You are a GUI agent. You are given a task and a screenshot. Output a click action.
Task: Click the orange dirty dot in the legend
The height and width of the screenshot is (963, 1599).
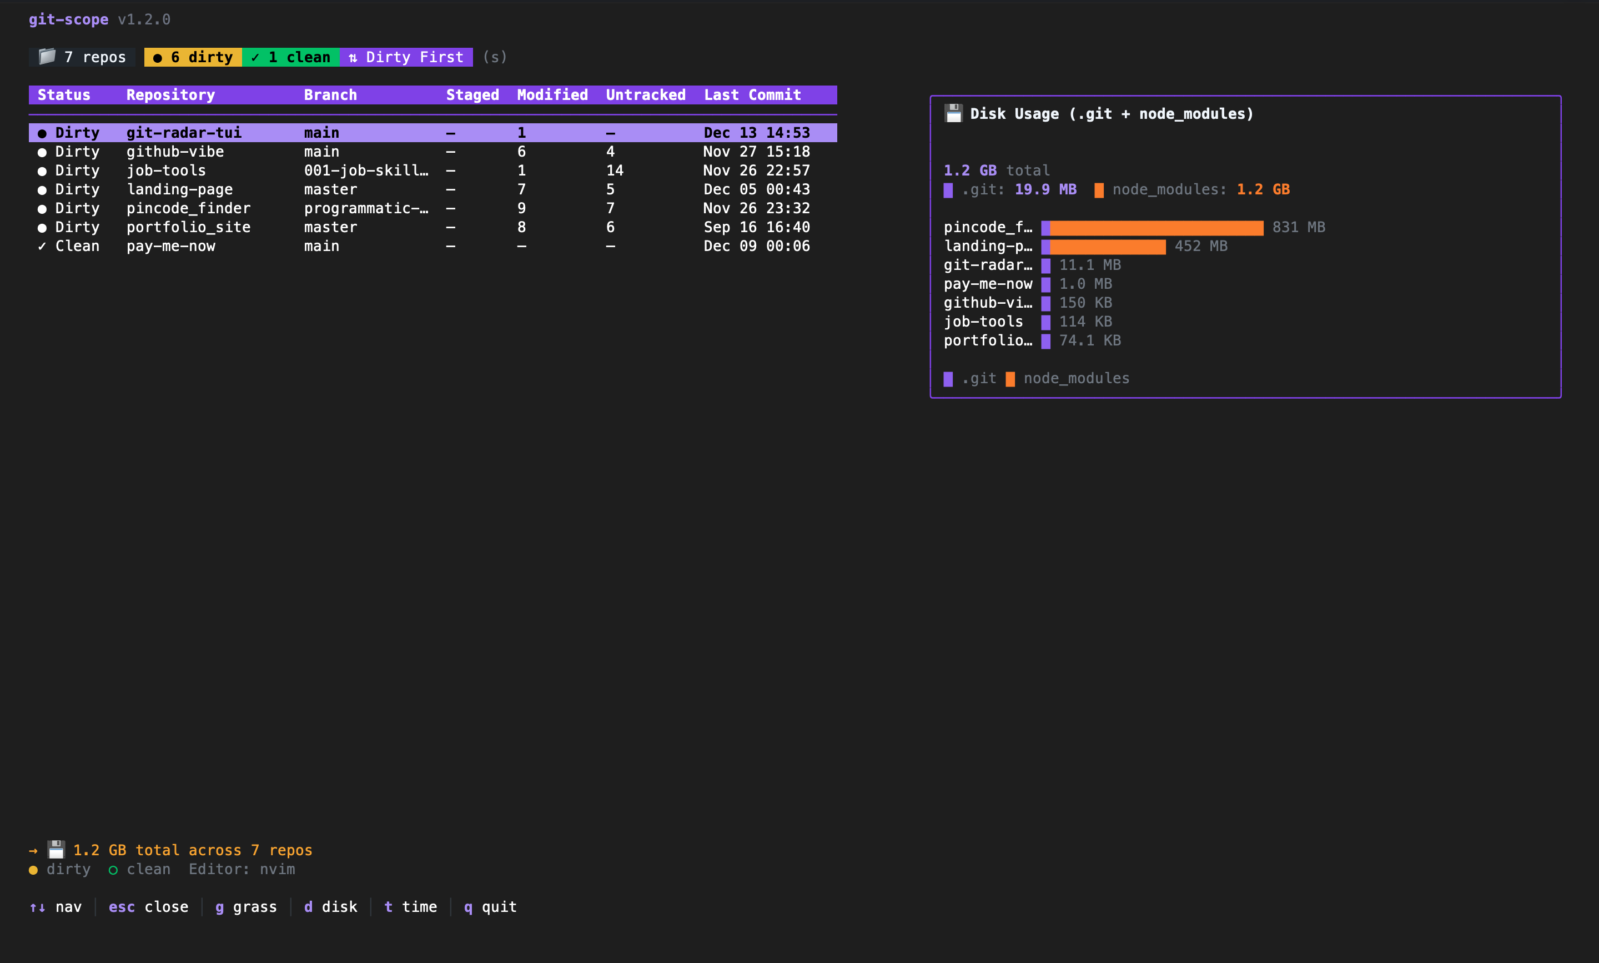34,870
